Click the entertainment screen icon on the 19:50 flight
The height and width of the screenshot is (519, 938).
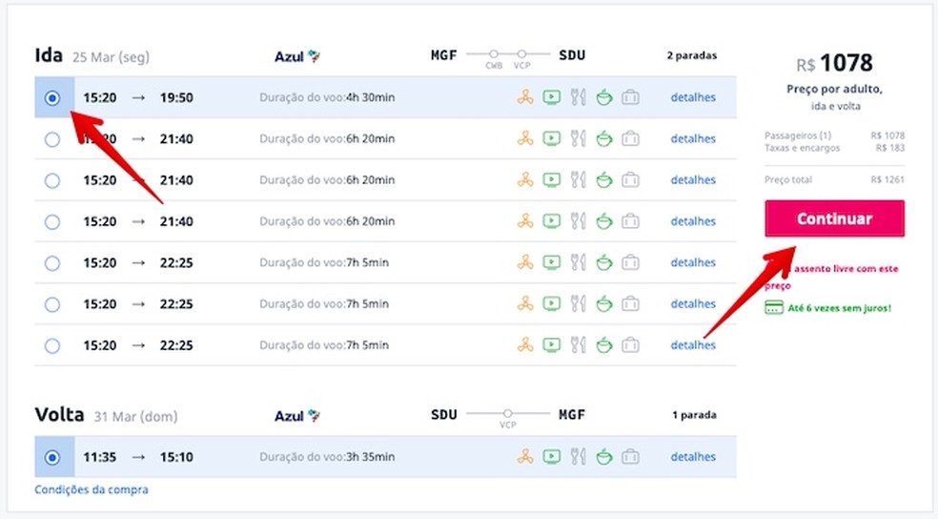(x=551, y=97)
